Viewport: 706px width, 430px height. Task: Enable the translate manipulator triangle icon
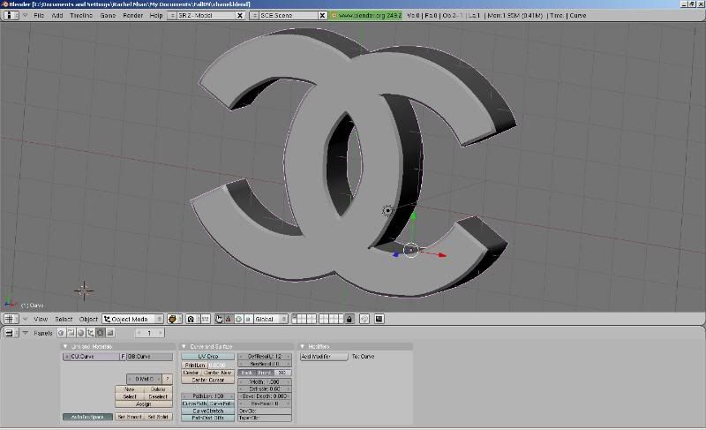click(x=229, y=319)
